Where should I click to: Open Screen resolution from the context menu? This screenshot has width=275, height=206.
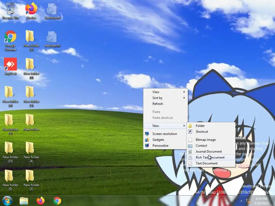click(x=165, y=134)
